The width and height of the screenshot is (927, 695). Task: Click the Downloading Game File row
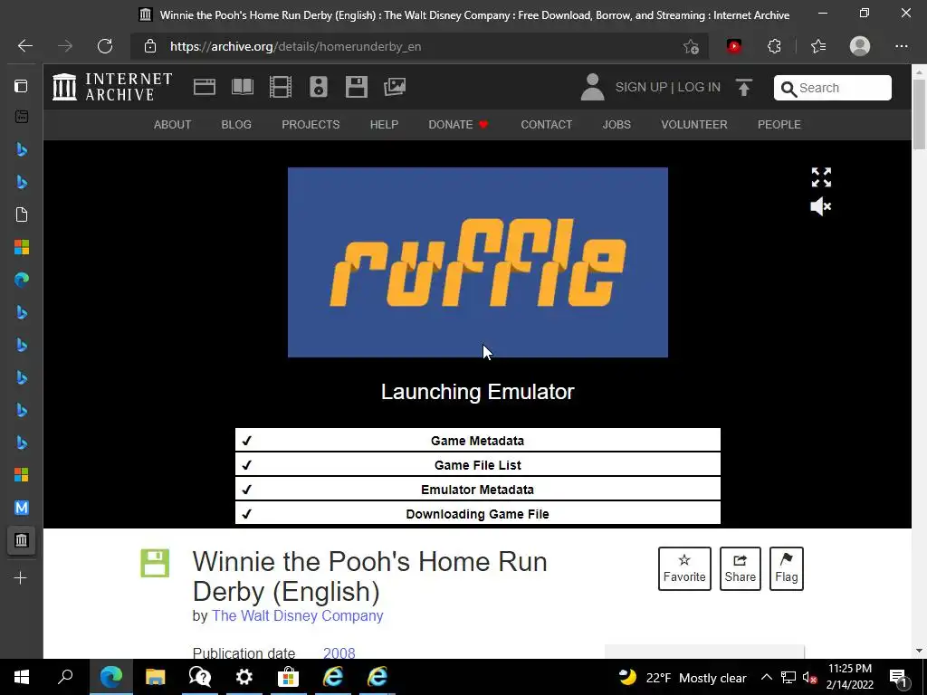click(x=478, y=514)
